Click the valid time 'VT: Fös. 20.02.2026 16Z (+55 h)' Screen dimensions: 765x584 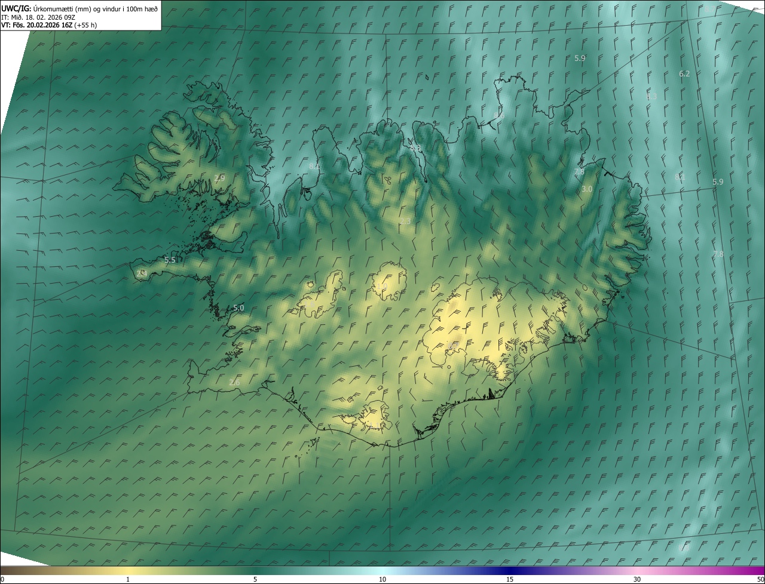[49, 25]
